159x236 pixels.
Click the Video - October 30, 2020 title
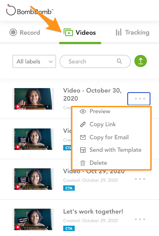pos(92,94)
